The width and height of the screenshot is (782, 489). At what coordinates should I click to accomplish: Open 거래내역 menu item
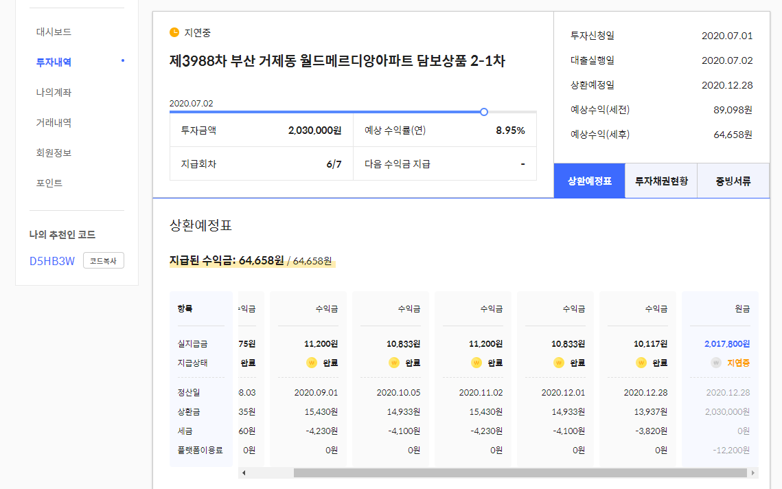point(54,123)
